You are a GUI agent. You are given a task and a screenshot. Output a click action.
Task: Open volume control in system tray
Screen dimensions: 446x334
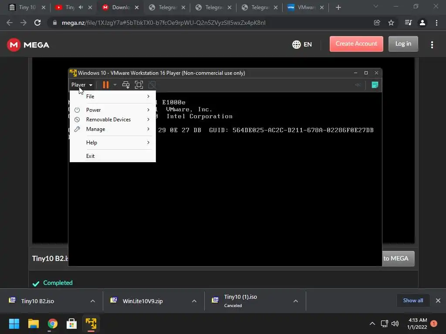click(x=395, y=324)
